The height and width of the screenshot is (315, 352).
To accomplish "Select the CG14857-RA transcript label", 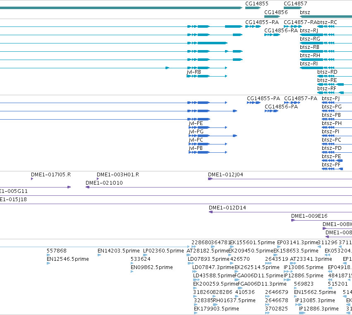I will (x=300, y=22).
